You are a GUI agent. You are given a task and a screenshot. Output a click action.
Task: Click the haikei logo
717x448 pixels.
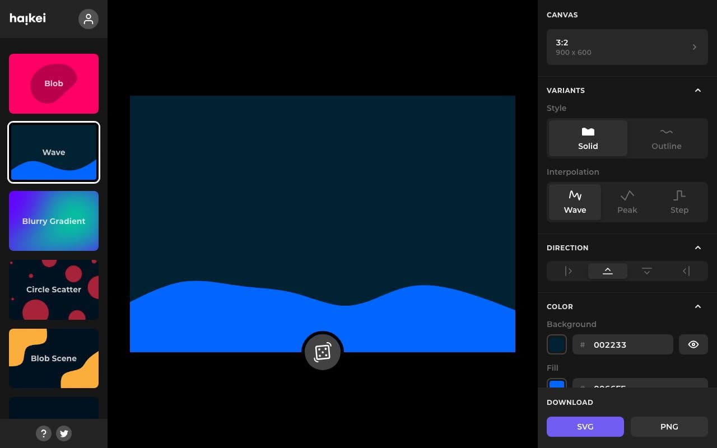click(x=28, y=19)
